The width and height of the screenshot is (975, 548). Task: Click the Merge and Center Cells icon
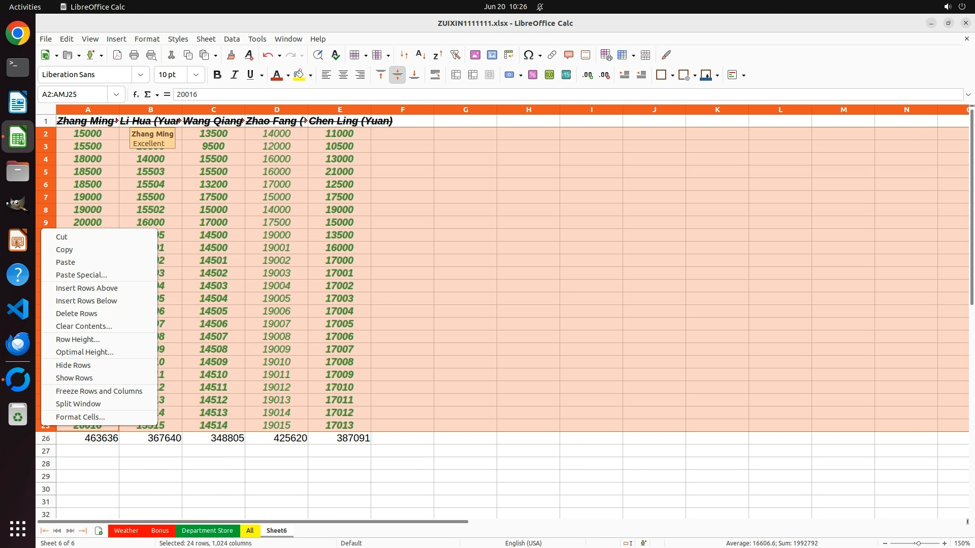(x=456, y=75)
